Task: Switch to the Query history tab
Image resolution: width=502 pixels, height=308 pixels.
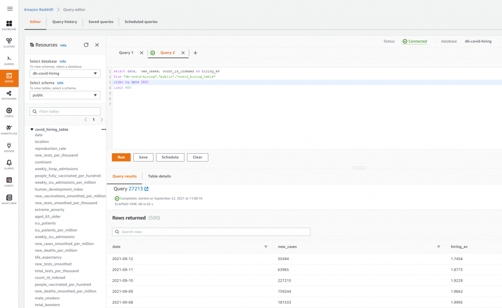Action: pos(64,22)
